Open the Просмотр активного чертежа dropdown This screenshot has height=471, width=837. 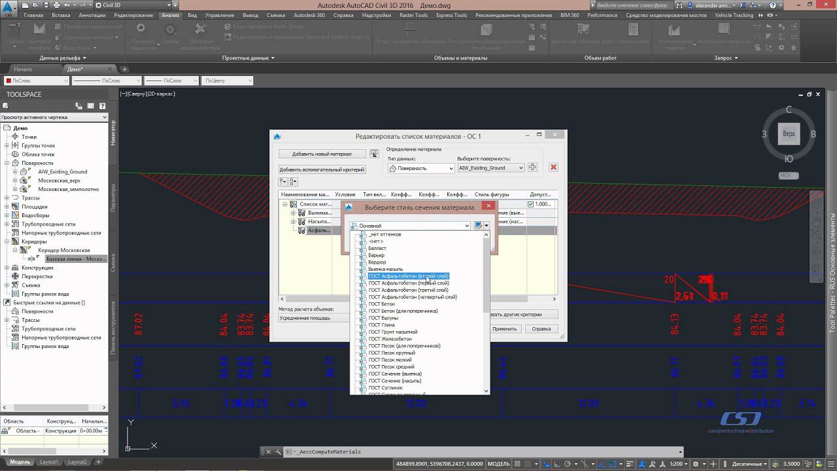[54, 117]
